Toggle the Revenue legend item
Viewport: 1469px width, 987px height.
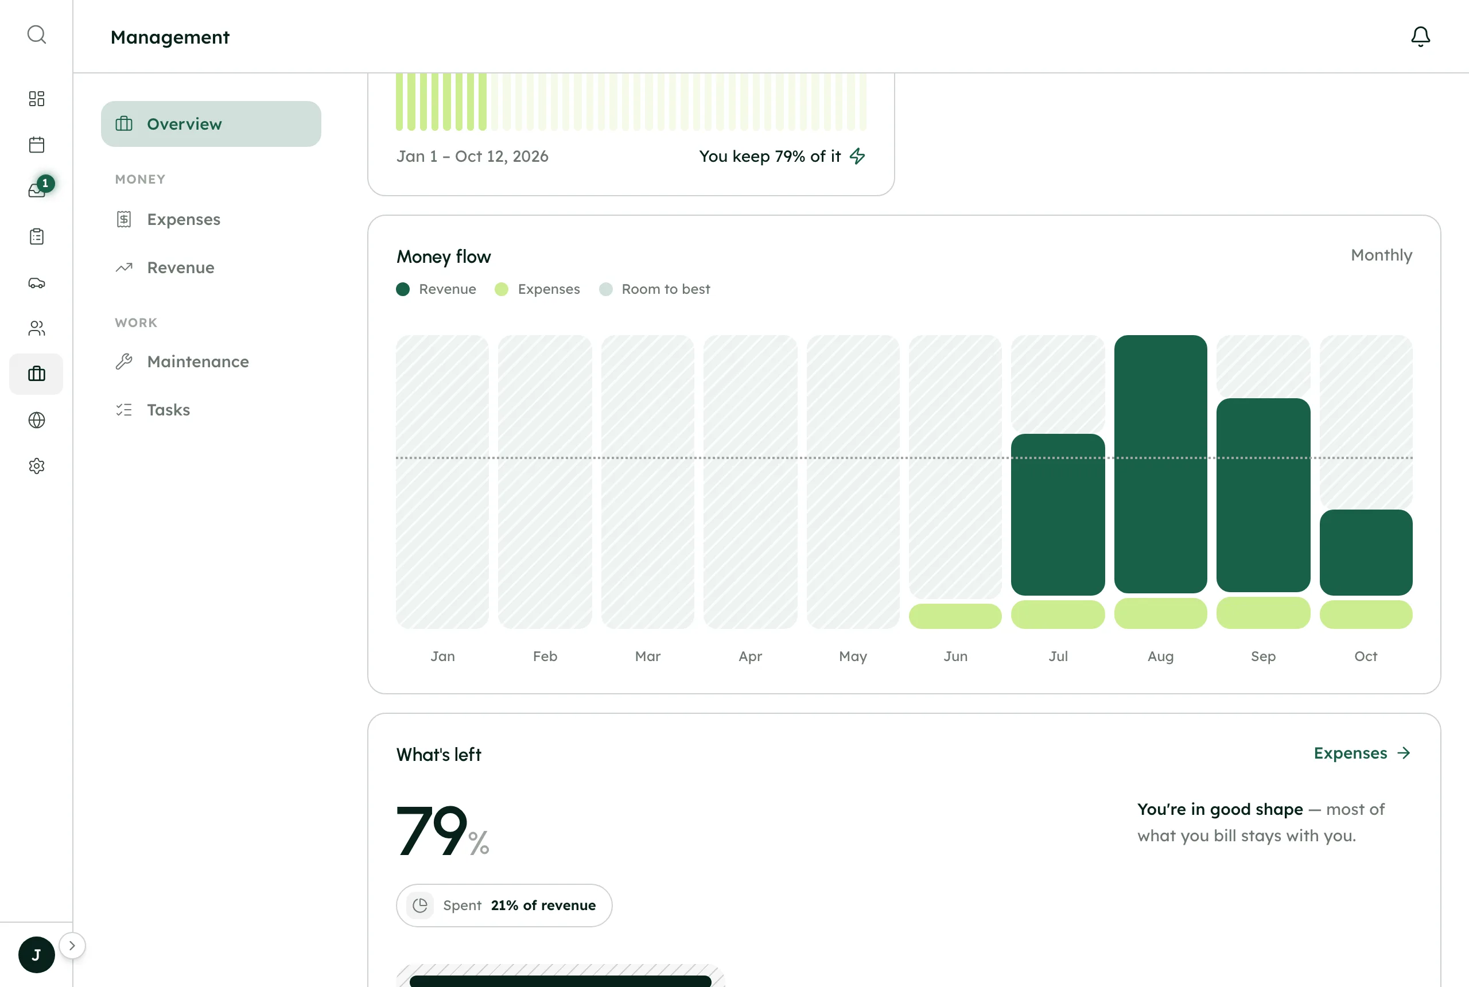(436, 289)
